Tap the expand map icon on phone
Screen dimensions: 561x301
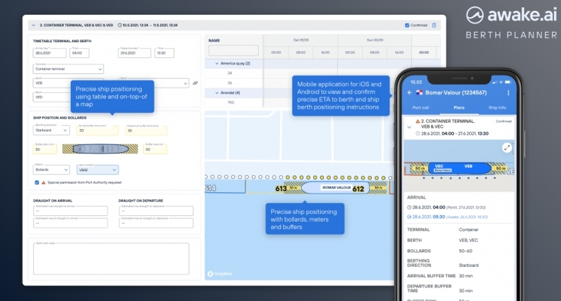click(507, 147)
